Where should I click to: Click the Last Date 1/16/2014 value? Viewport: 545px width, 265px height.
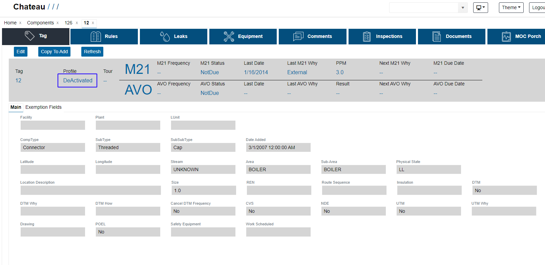coord(256,72)
